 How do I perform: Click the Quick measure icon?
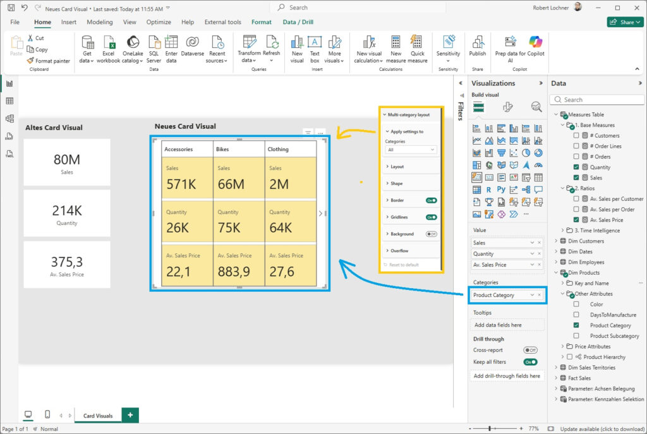tap(417, 43)
